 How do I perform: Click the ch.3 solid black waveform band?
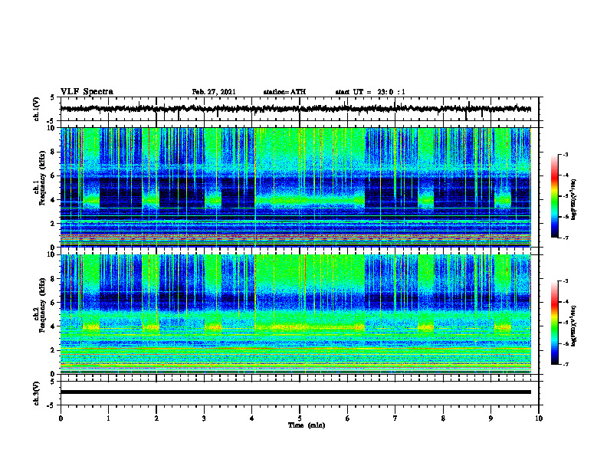click(x=296, y=392)
